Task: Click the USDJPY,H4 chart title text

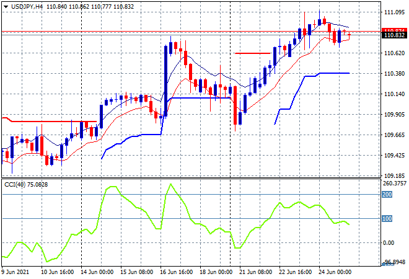Action: pos(27,7)
